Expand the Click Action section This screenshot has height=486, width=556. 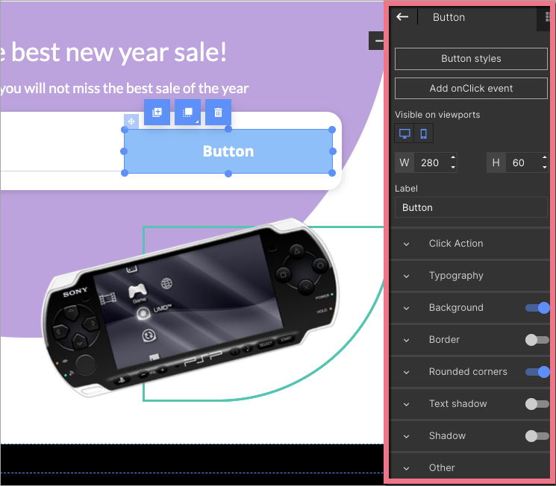click(455, 244)
